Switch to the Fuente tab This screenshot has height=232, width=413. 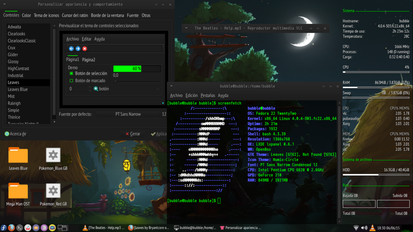[133, 15]
